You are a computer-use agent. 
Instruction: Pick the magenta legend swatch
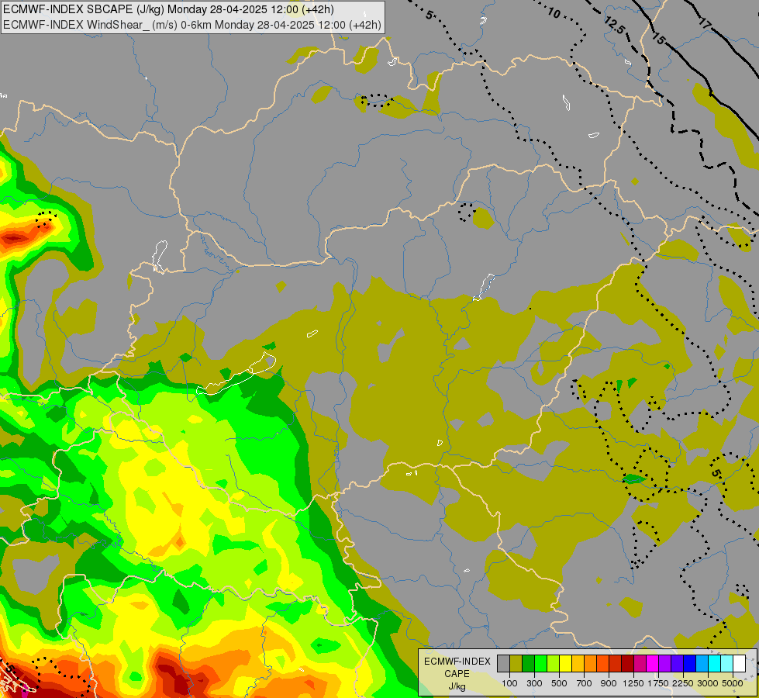tap(653, 664)
